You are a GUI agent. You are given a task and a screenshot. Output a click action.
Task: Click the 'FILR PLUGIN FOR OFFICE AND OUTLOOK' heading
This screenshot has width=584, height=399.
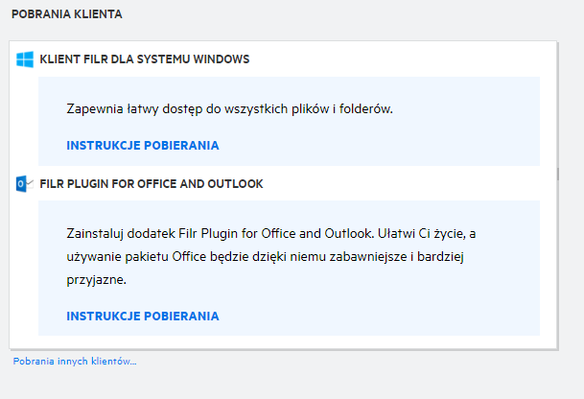(152, 183)
